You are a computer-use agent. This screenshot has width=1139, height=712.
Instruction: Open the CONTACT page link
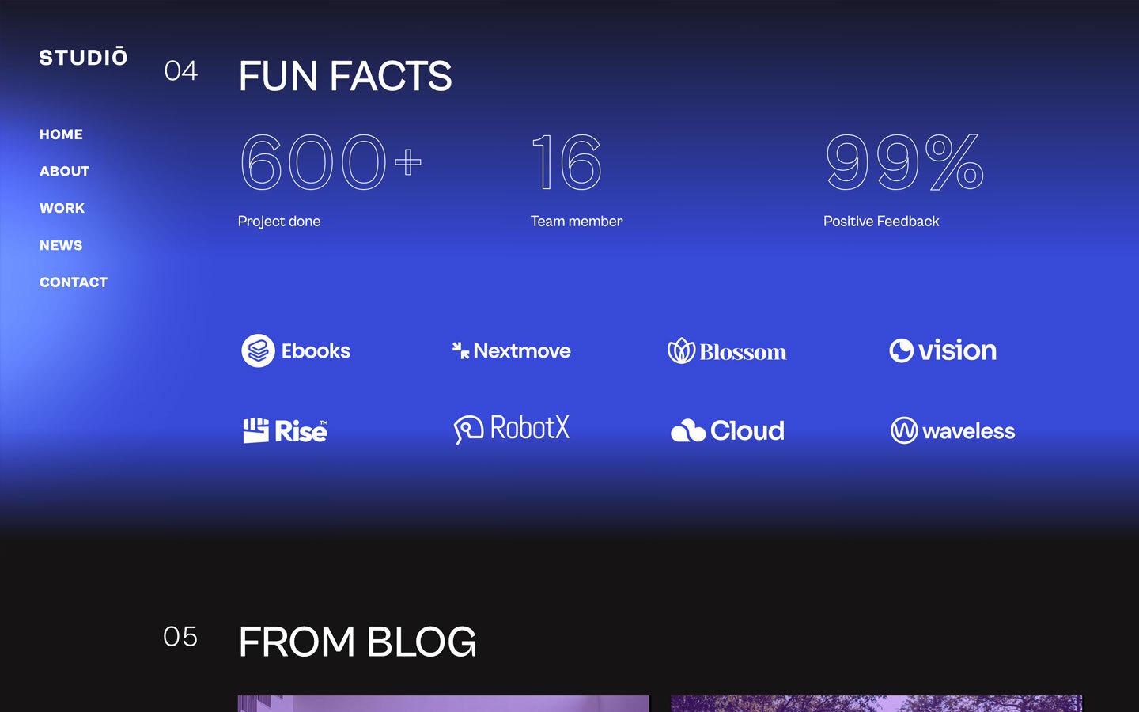[74, 282]
